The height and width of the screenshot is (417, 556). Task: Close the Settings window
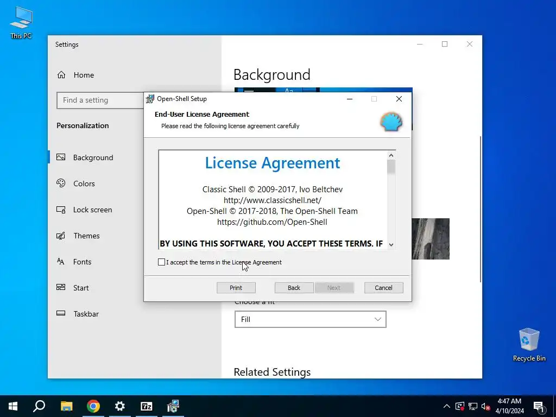[470, 44]
